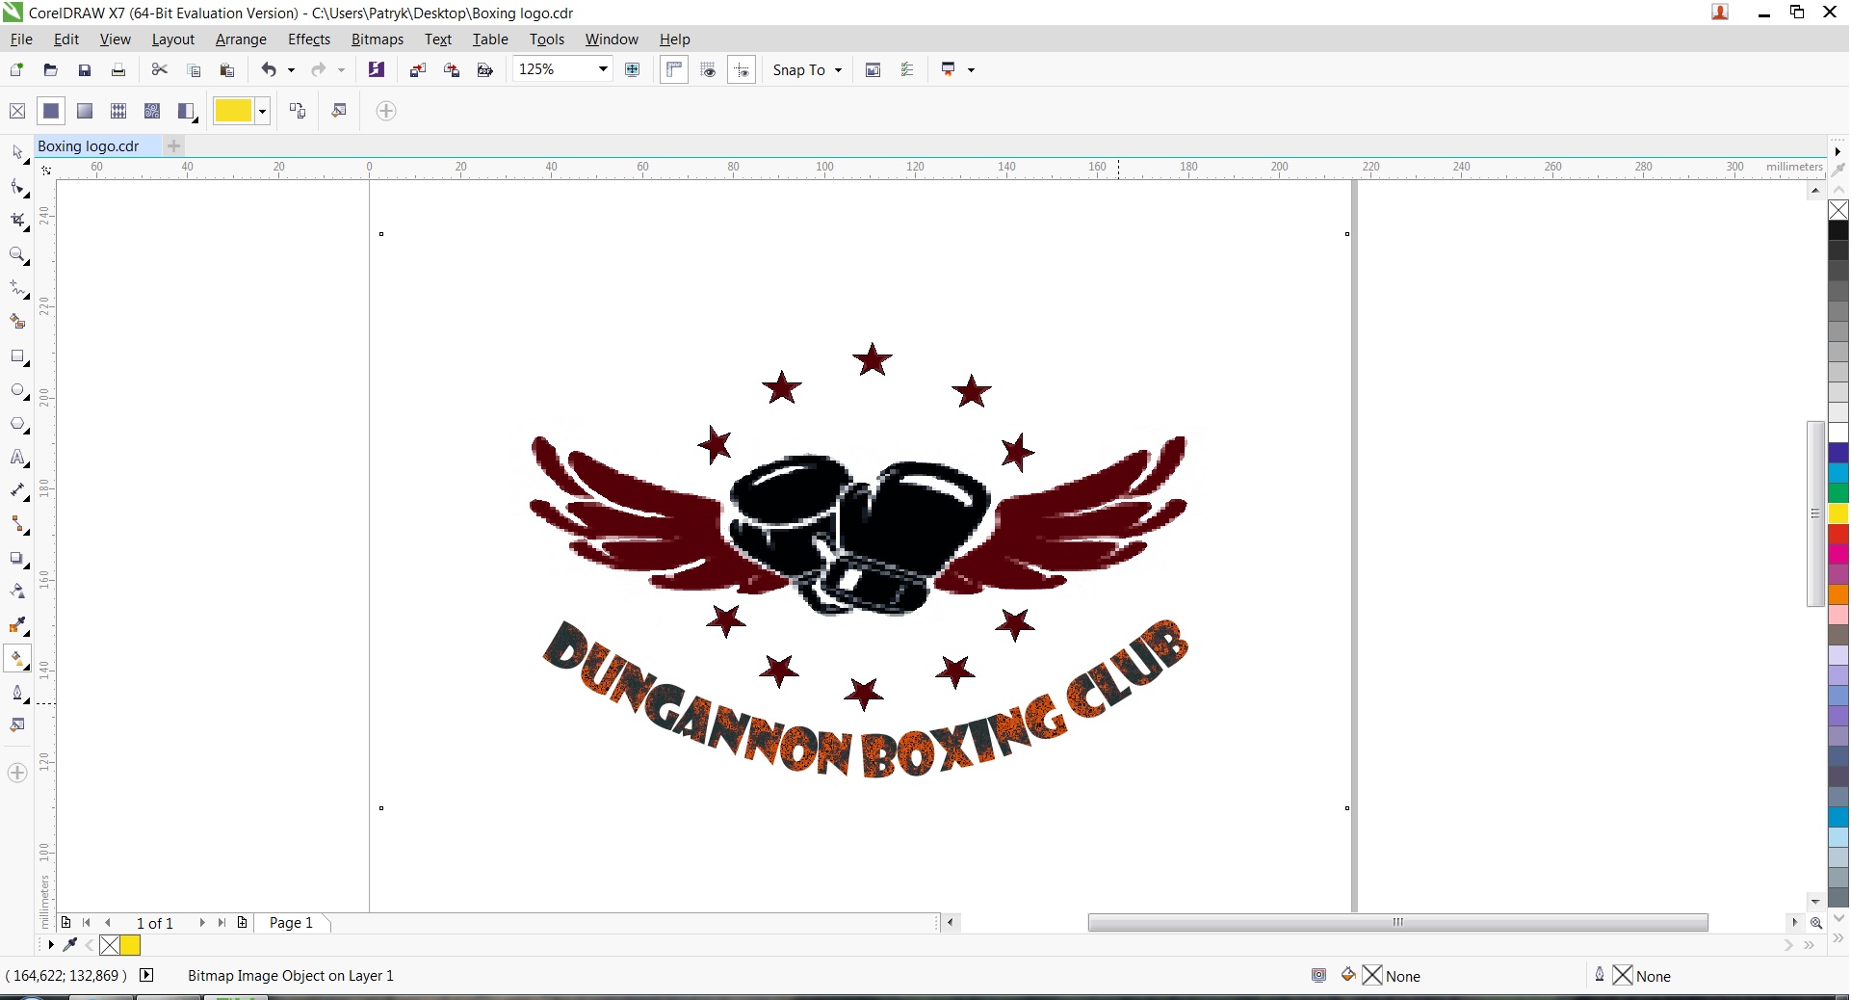
Task: Select the Text tool
Action: [17, 458]
